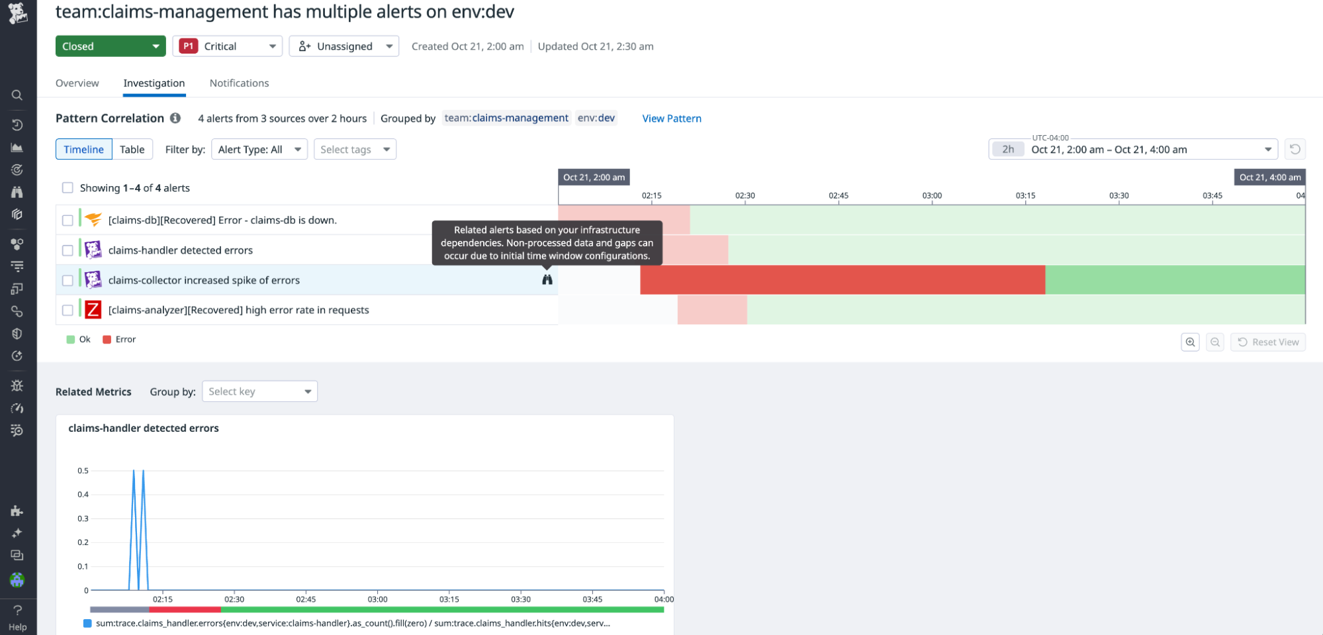
Task: Click the status color bar below the metric chart
Action: [377, 609]
